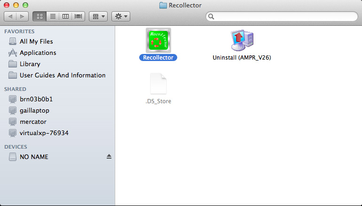Image resolution: width=362 pixels, height=206 pixels.
Task: Open the gear Action menu
Action: click(x=121, y=16)
